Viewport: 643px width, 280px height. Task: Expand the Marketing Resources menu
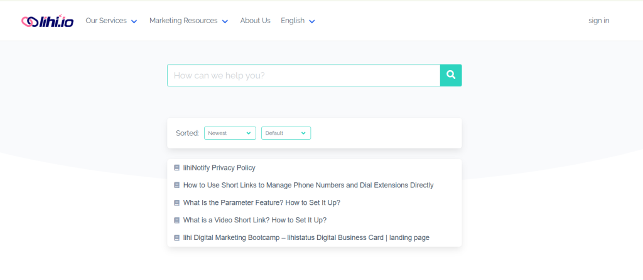tap(188, 21)
